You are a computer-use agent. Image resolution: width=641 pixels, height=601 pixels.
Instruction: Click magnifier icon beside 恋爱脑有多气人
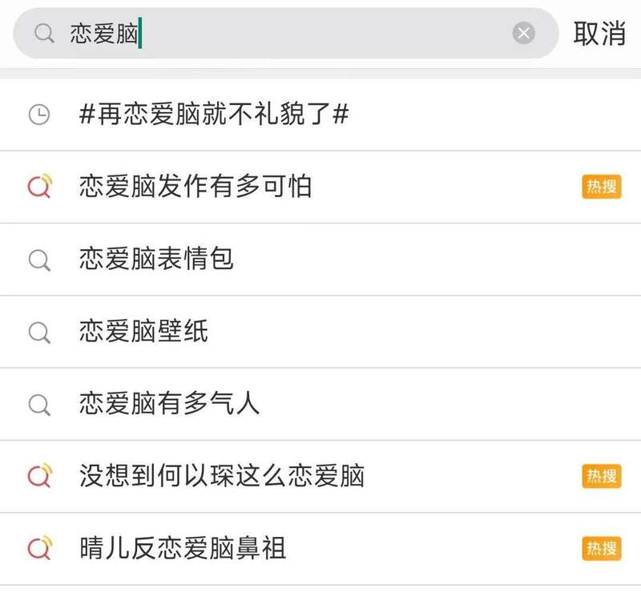click(39, 404)
